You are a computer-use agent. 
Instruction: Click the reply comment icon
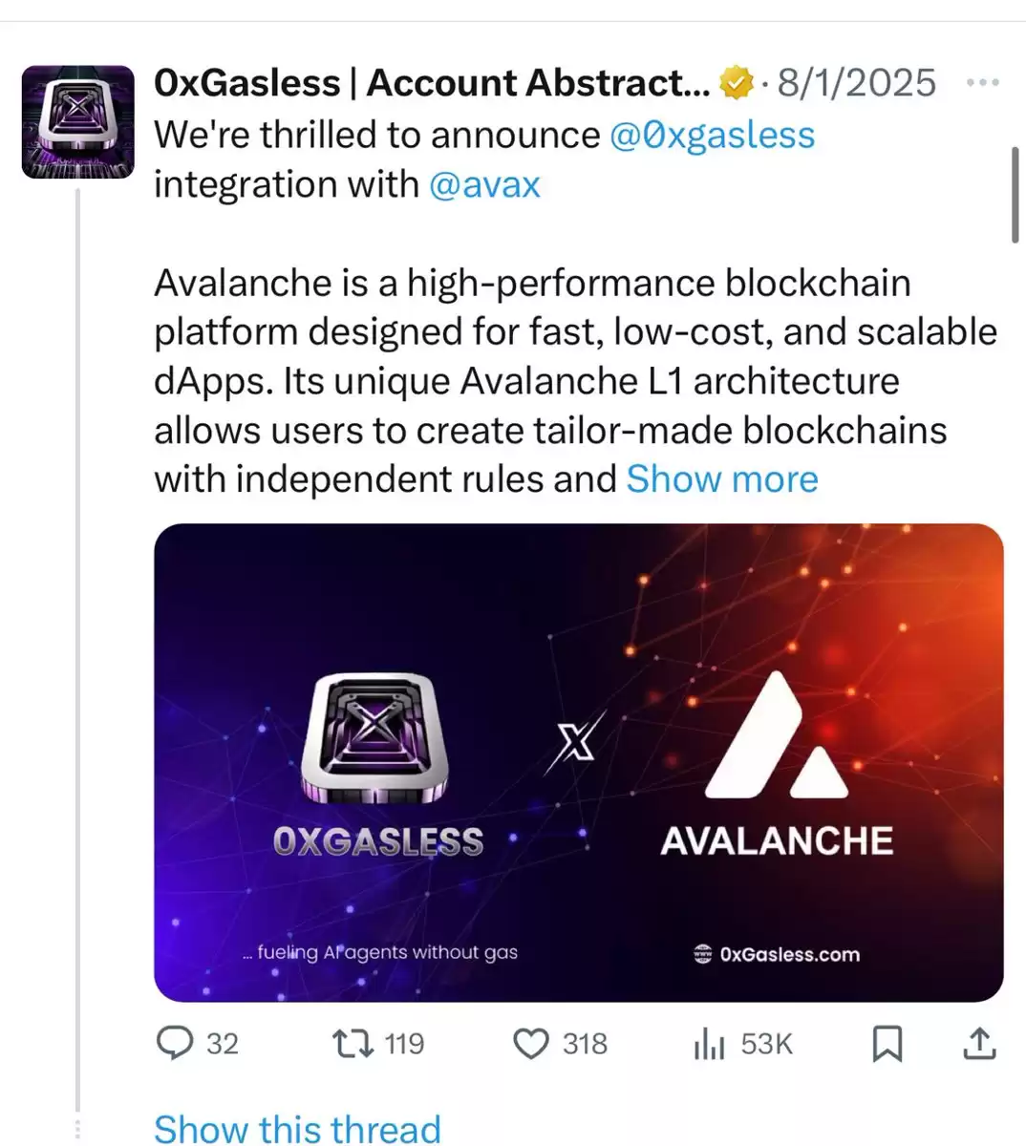click(175, 1044)
